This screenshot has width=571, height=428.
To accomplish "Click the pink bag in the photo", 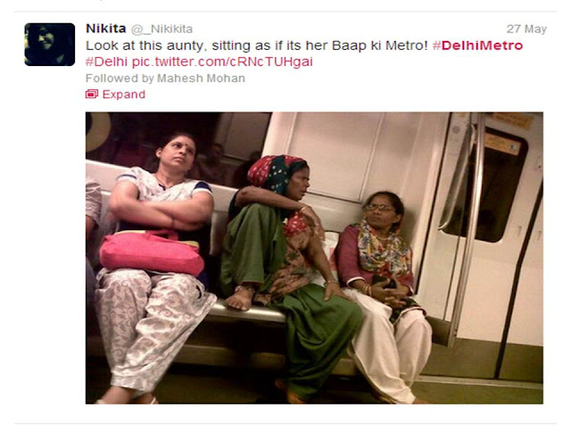I will point(152,253).
